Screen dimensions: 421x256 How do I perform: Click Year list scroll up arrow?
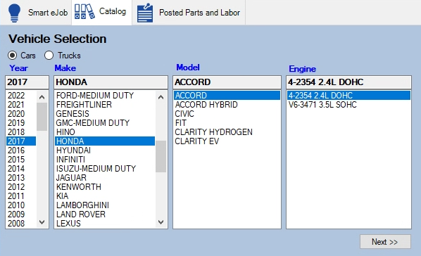(x=42, y=97)
